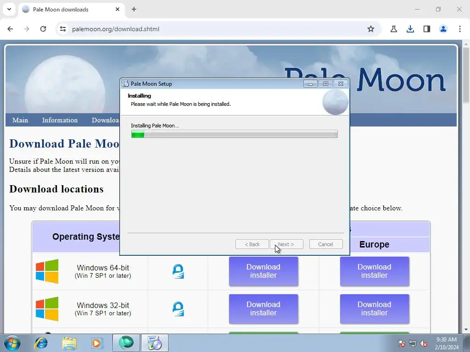The image size is (470, 352).
Task: Open Windows Explorer from the taskbar
Action: (x=69, y=343)
